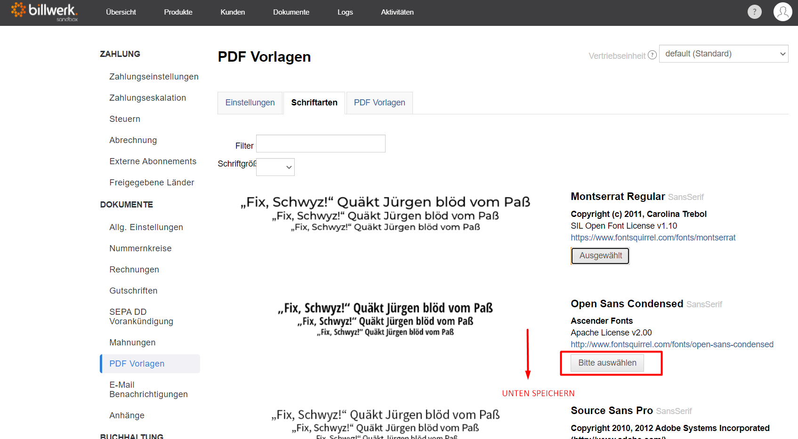The height and width of the screenshot is (439, 798).
Task: Open Nummernkreise in sidebar
Action: click(140, 248)
